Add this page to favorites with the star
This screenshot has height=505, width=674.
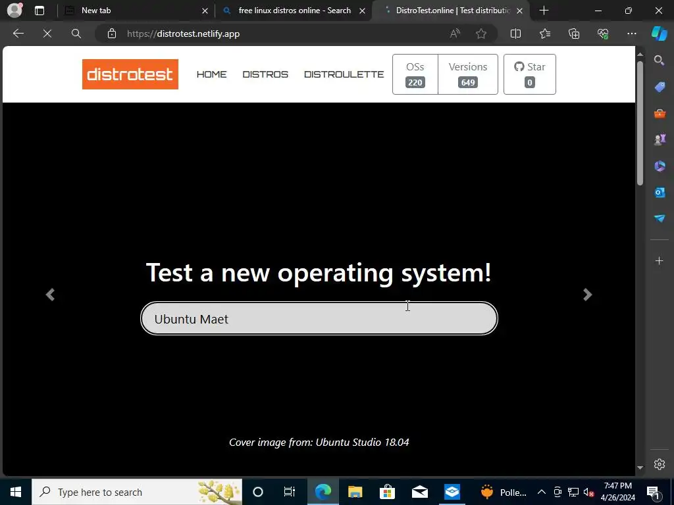481,34
